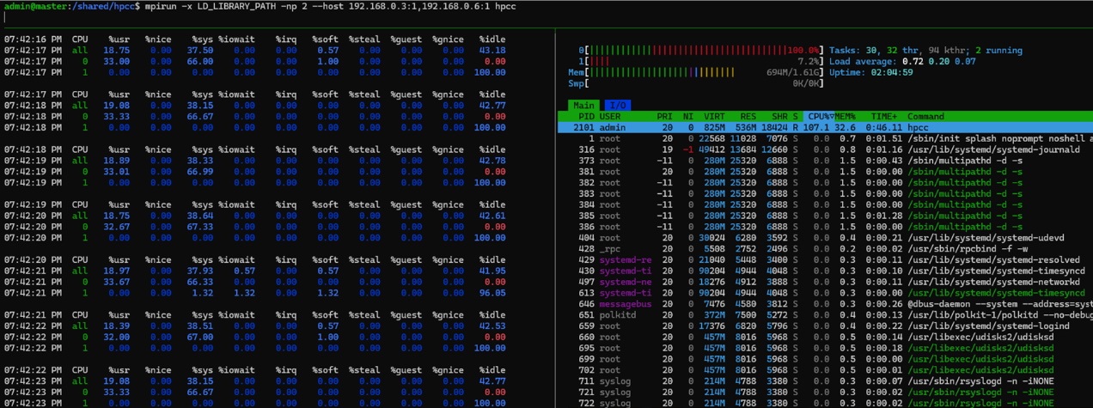Click the 42.61 idle value in mpstat
Image resolution: width=1093 pixels, height=408 pixels.
[x=493, y=216]
